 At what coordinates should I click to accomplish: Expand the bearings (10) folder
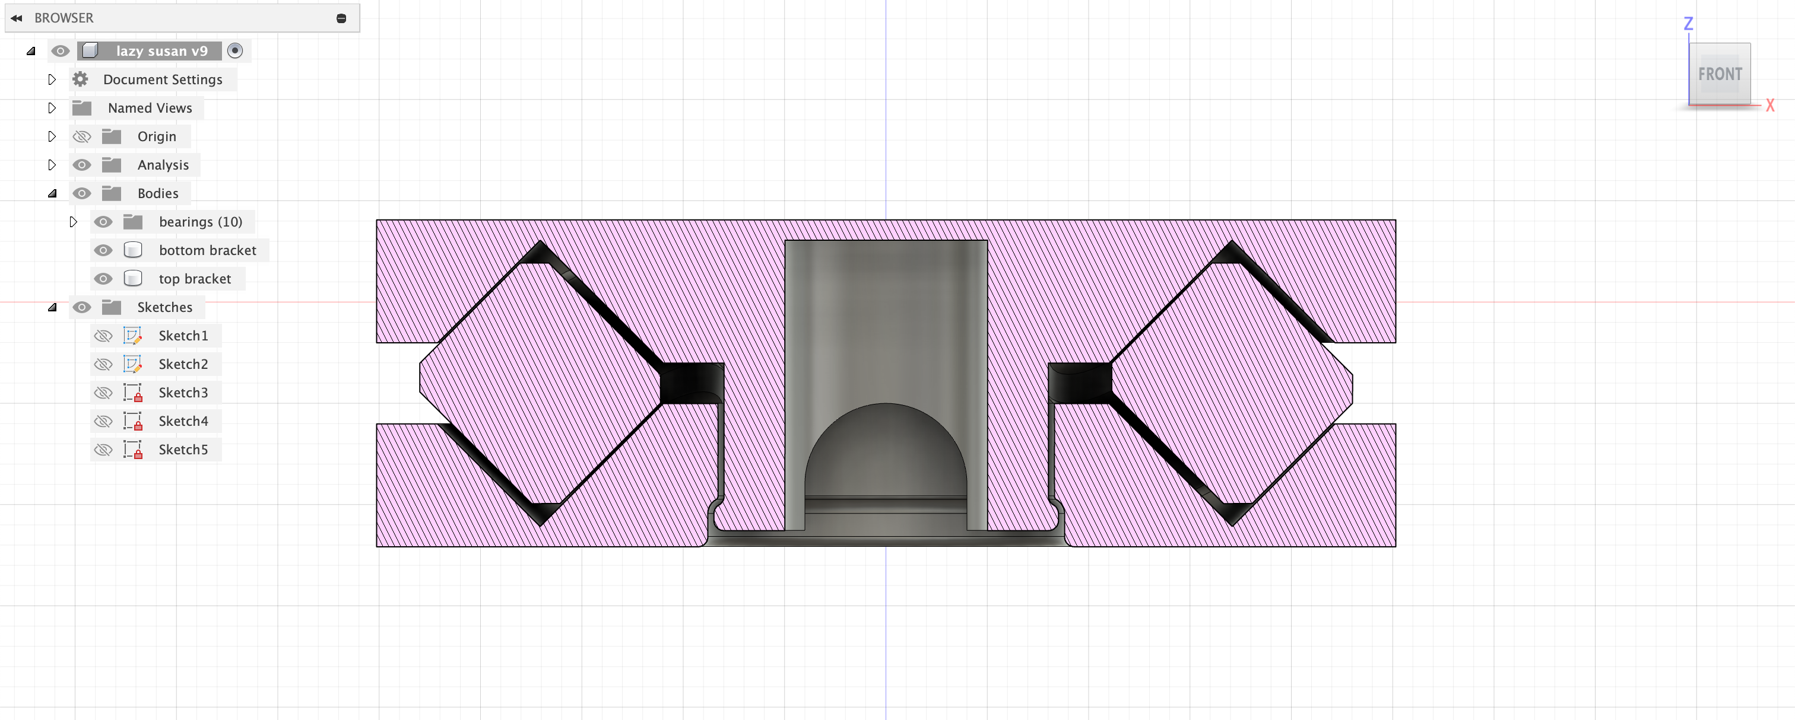pyautogui.click(x=73, y=222)
